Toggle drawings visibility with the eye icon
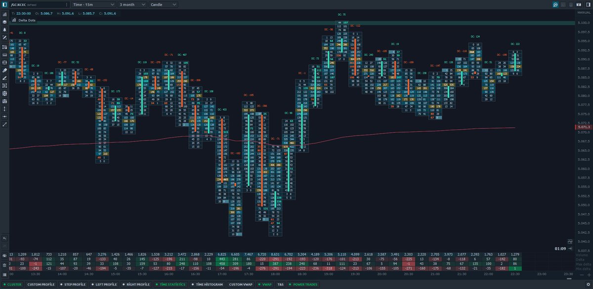This screenshot has height=289, width=593. [4, 255]
